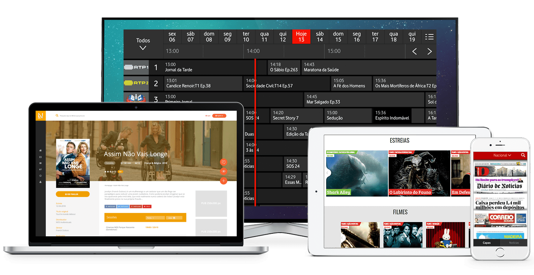
Task: Click the 19h00 / 22h10 session times
Action: click(x=152, y=227)
